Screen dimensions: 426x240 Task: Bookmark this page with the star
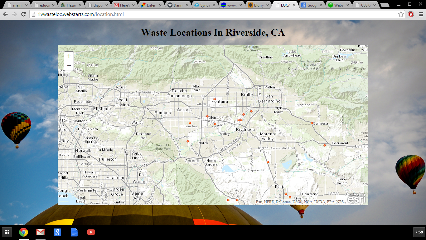coord(401,14)
